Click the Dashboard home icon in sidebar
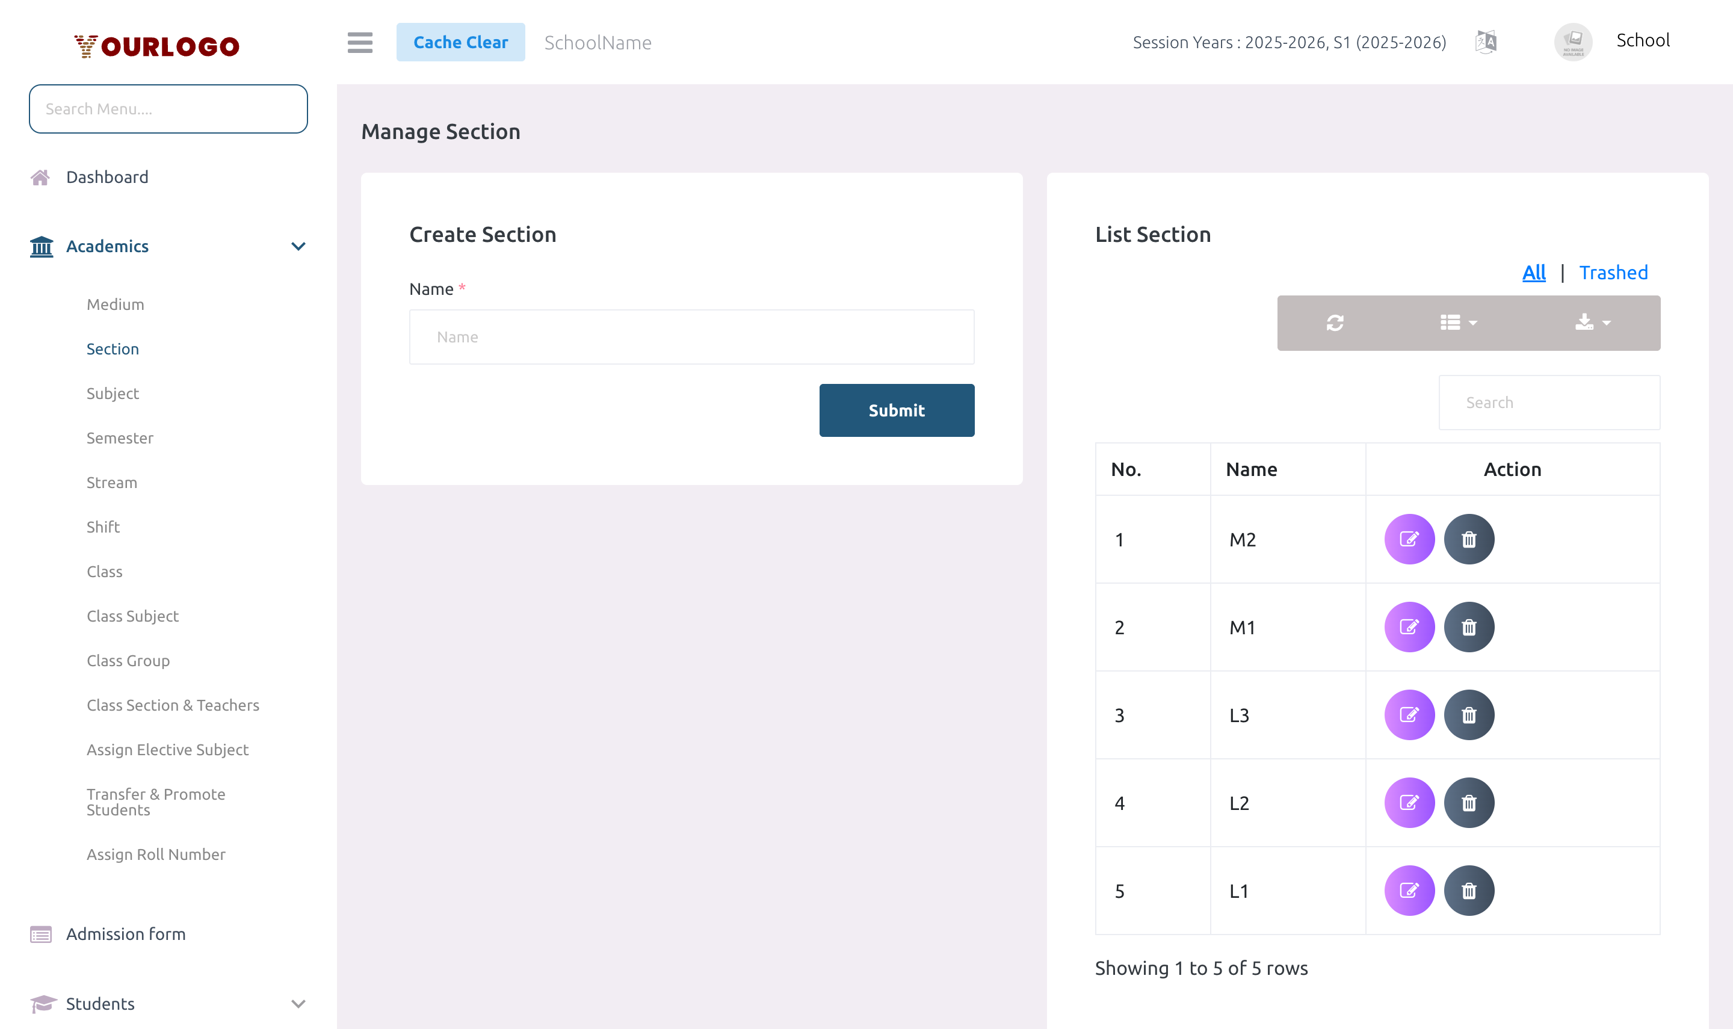Image resolution: width=1733 pixels, height=1029 pixels. [x=41, y=177]
